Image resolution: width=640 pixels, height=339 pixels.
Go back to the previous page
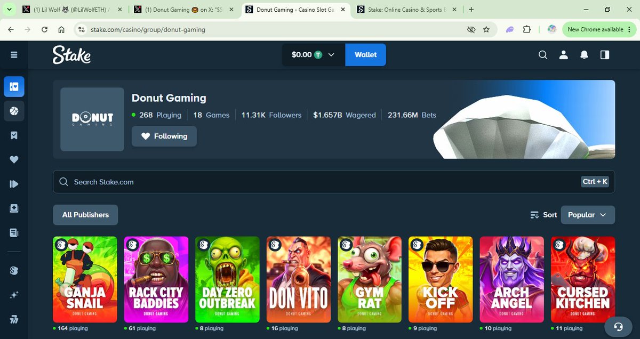click(11, 29)
